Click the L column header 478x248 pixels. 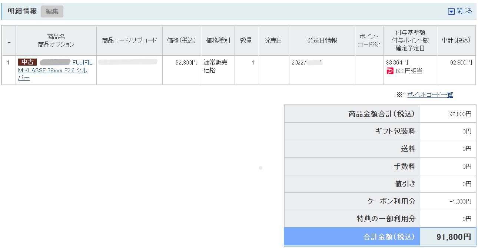9,40
